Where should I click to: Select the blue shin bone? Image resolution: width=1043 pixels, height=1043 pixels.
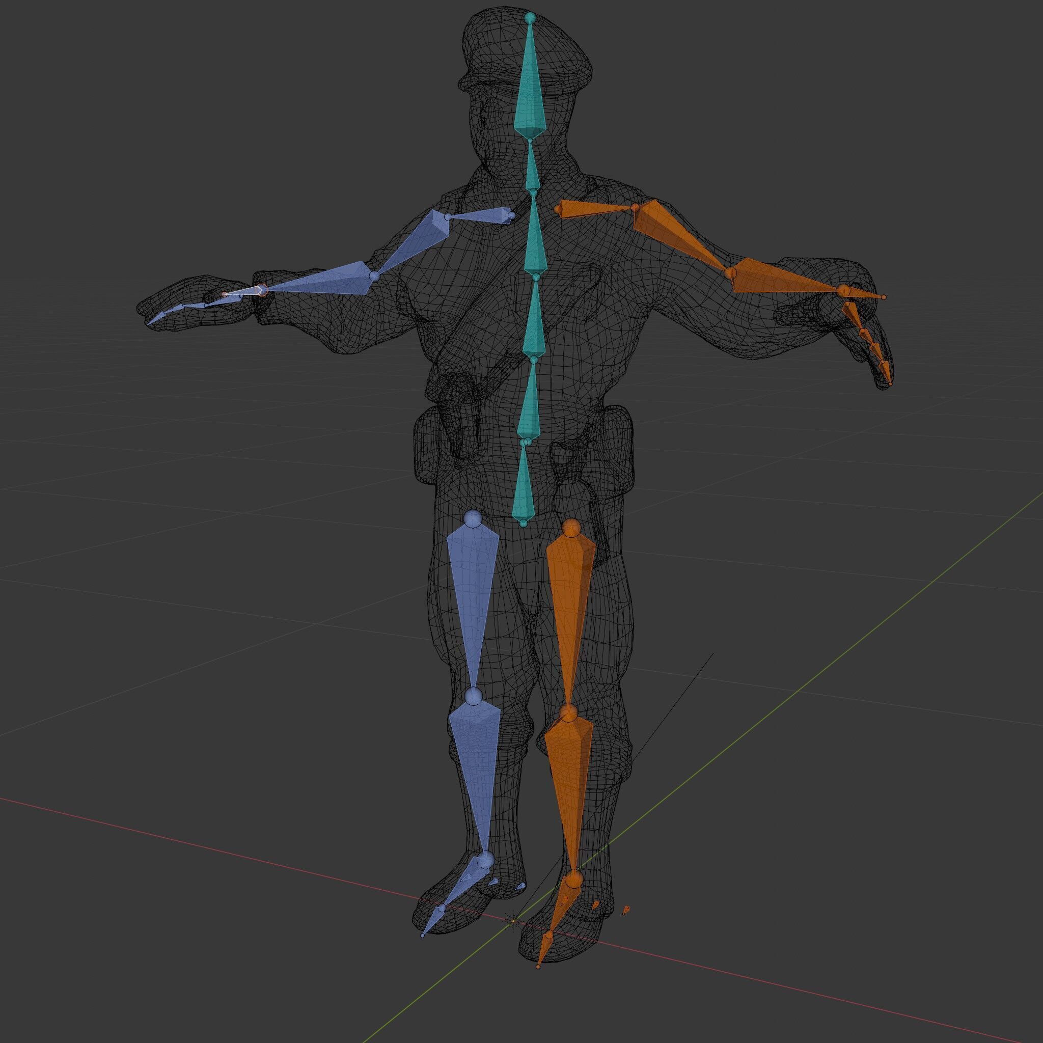coord(478,766)
